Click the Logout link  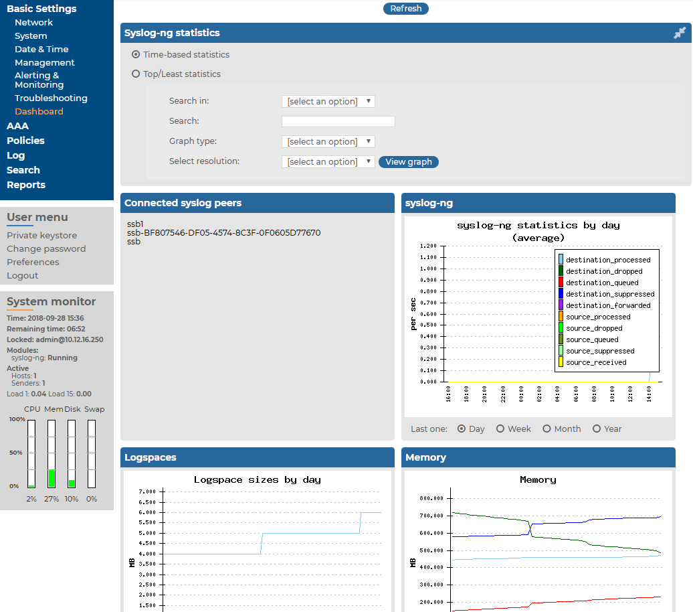click(23, 276)
